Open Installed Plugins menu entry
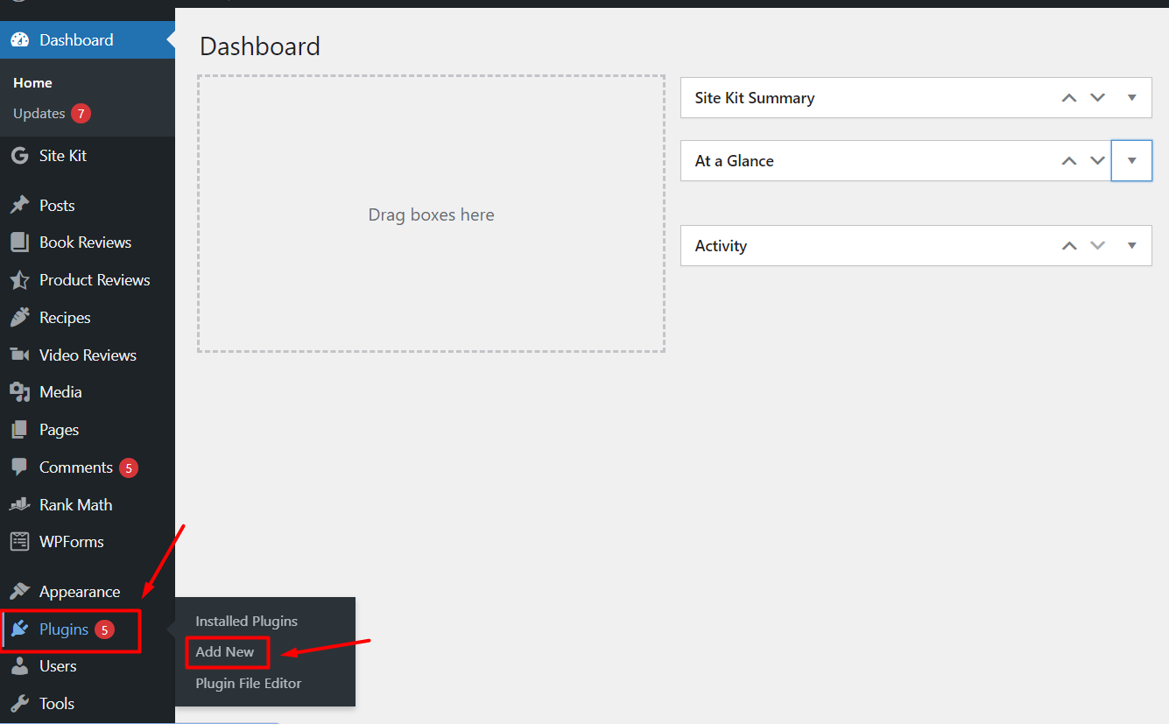The image size is (1169, 724). (246, 621)
